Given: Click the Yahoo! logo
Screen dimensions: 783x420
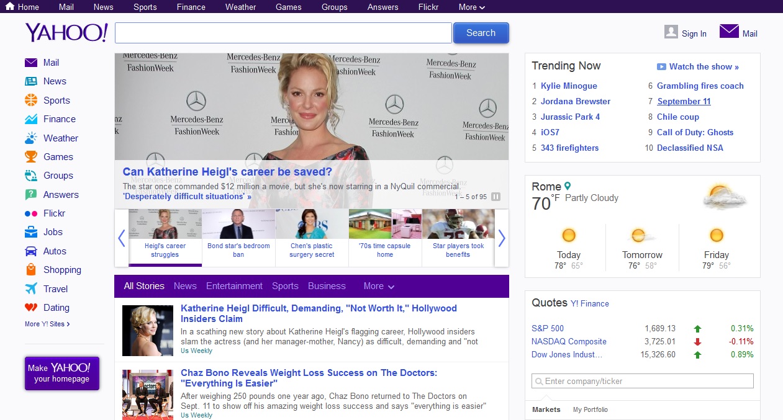Looking at the screenshot, I should [x=66, y=32].
